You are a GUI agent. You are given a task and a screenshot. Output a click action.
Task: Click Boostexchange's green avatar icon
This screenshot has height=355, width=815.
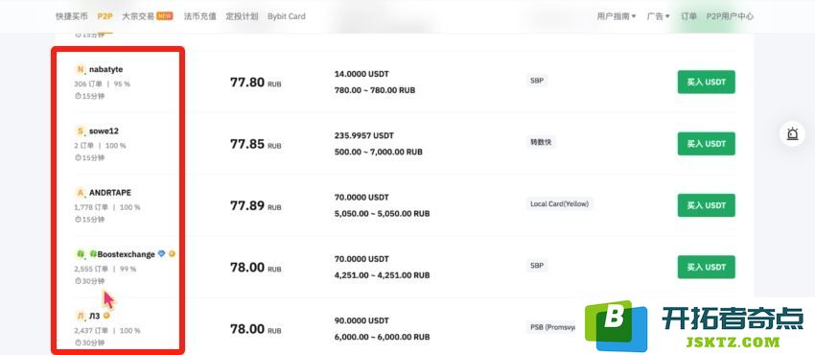[81, 254]
